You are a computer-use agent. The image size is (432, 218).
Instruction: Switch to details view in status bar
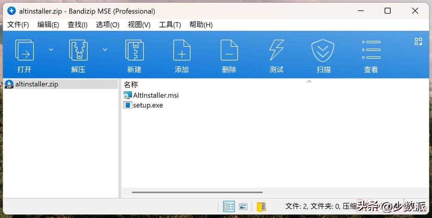point(229,207)
